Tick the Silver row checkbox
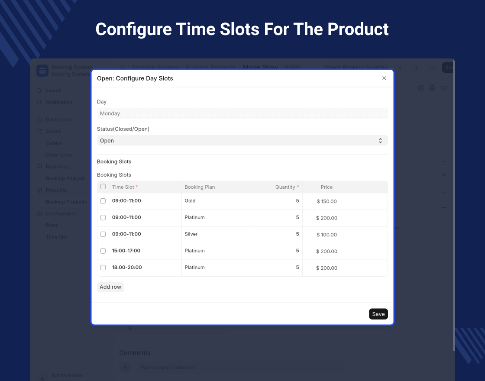 [103, 234]
